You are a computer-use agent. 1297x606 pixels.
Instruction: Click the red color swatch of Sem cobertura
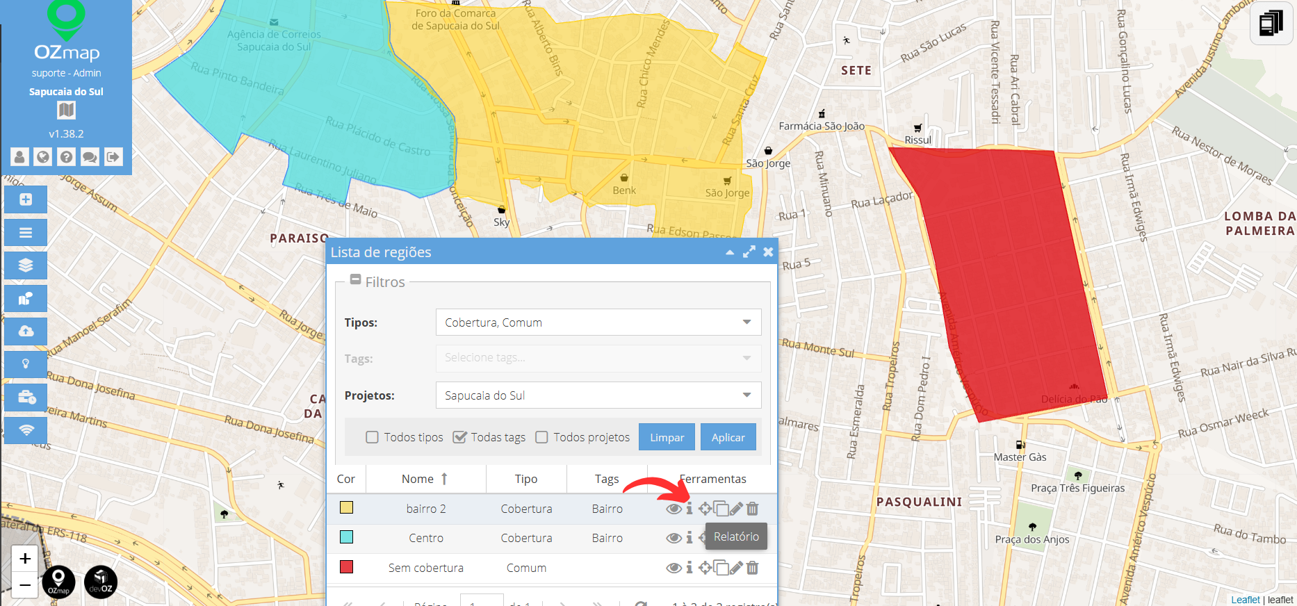pyautogui.click(x=346, y=566)
